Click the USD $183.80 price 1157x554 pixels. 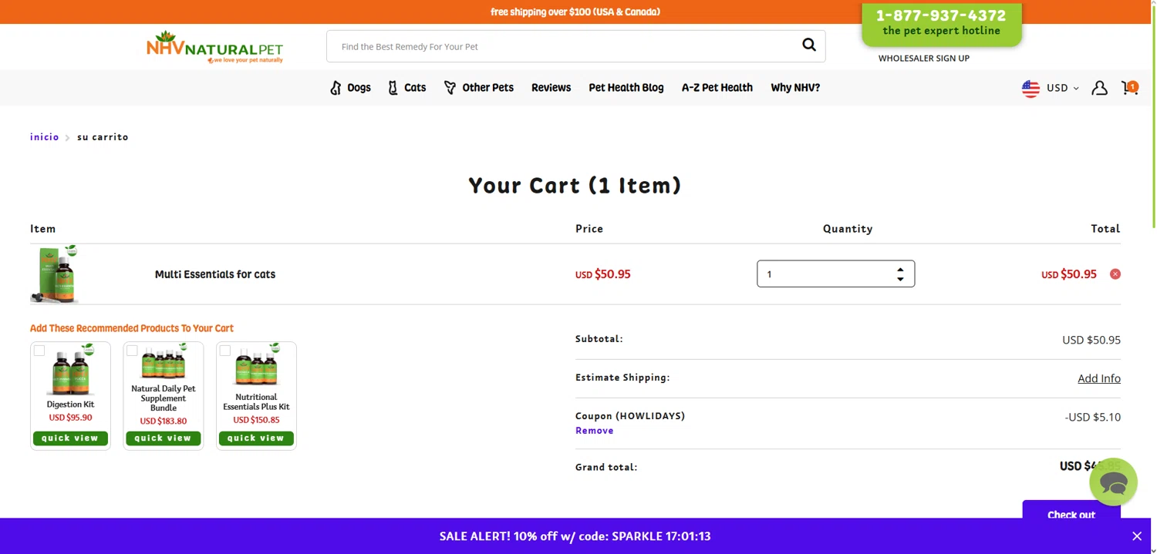point(164,421)
